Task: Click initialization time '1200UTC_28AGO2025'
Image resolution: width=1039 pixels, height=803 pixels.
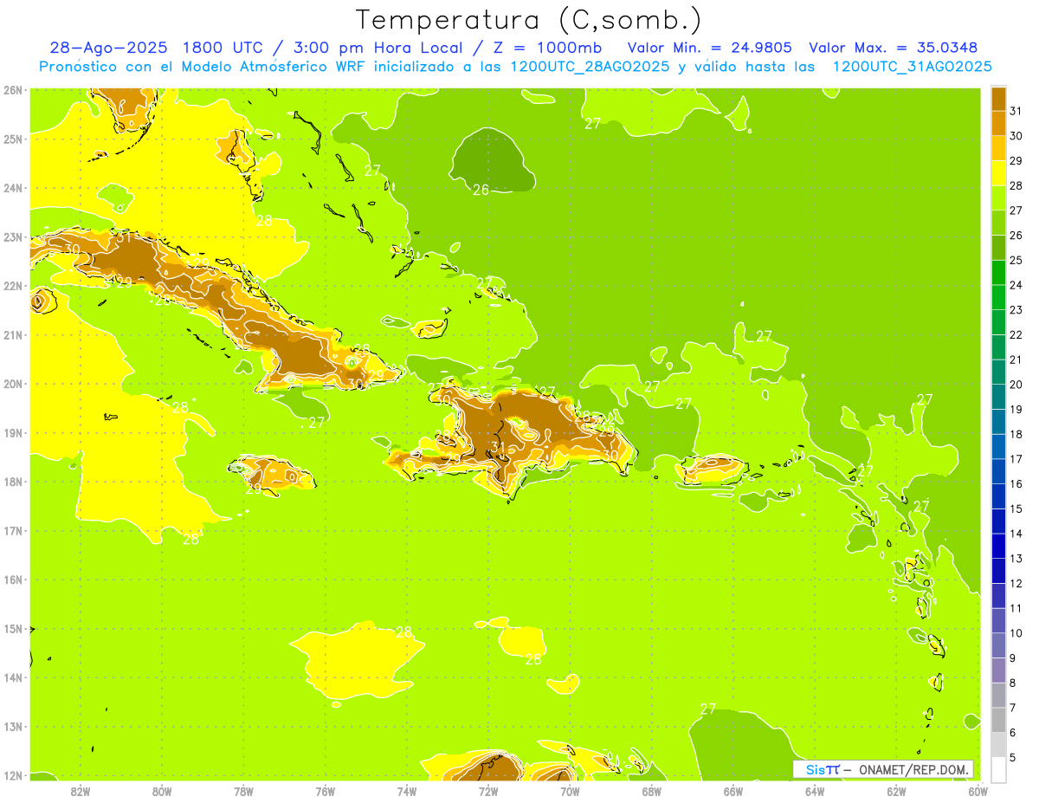Action: tap(590, 67)
